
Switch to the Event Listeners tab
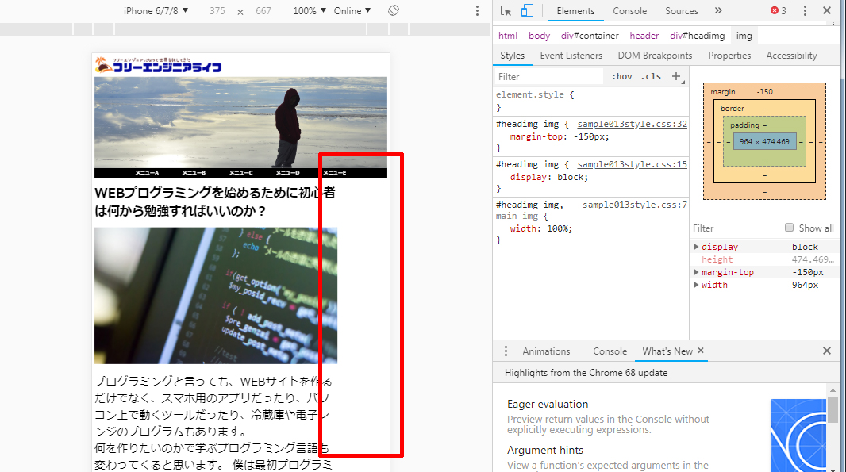pyautogui.click(x=571, y=56)
